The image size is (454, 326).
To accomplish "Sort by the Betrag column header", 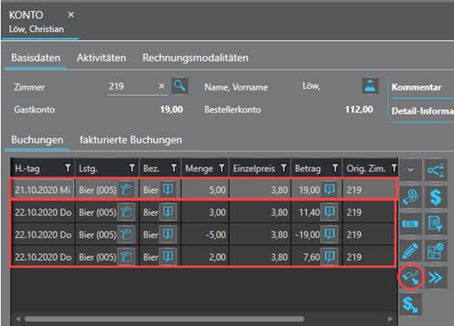I will coord(308,169).
